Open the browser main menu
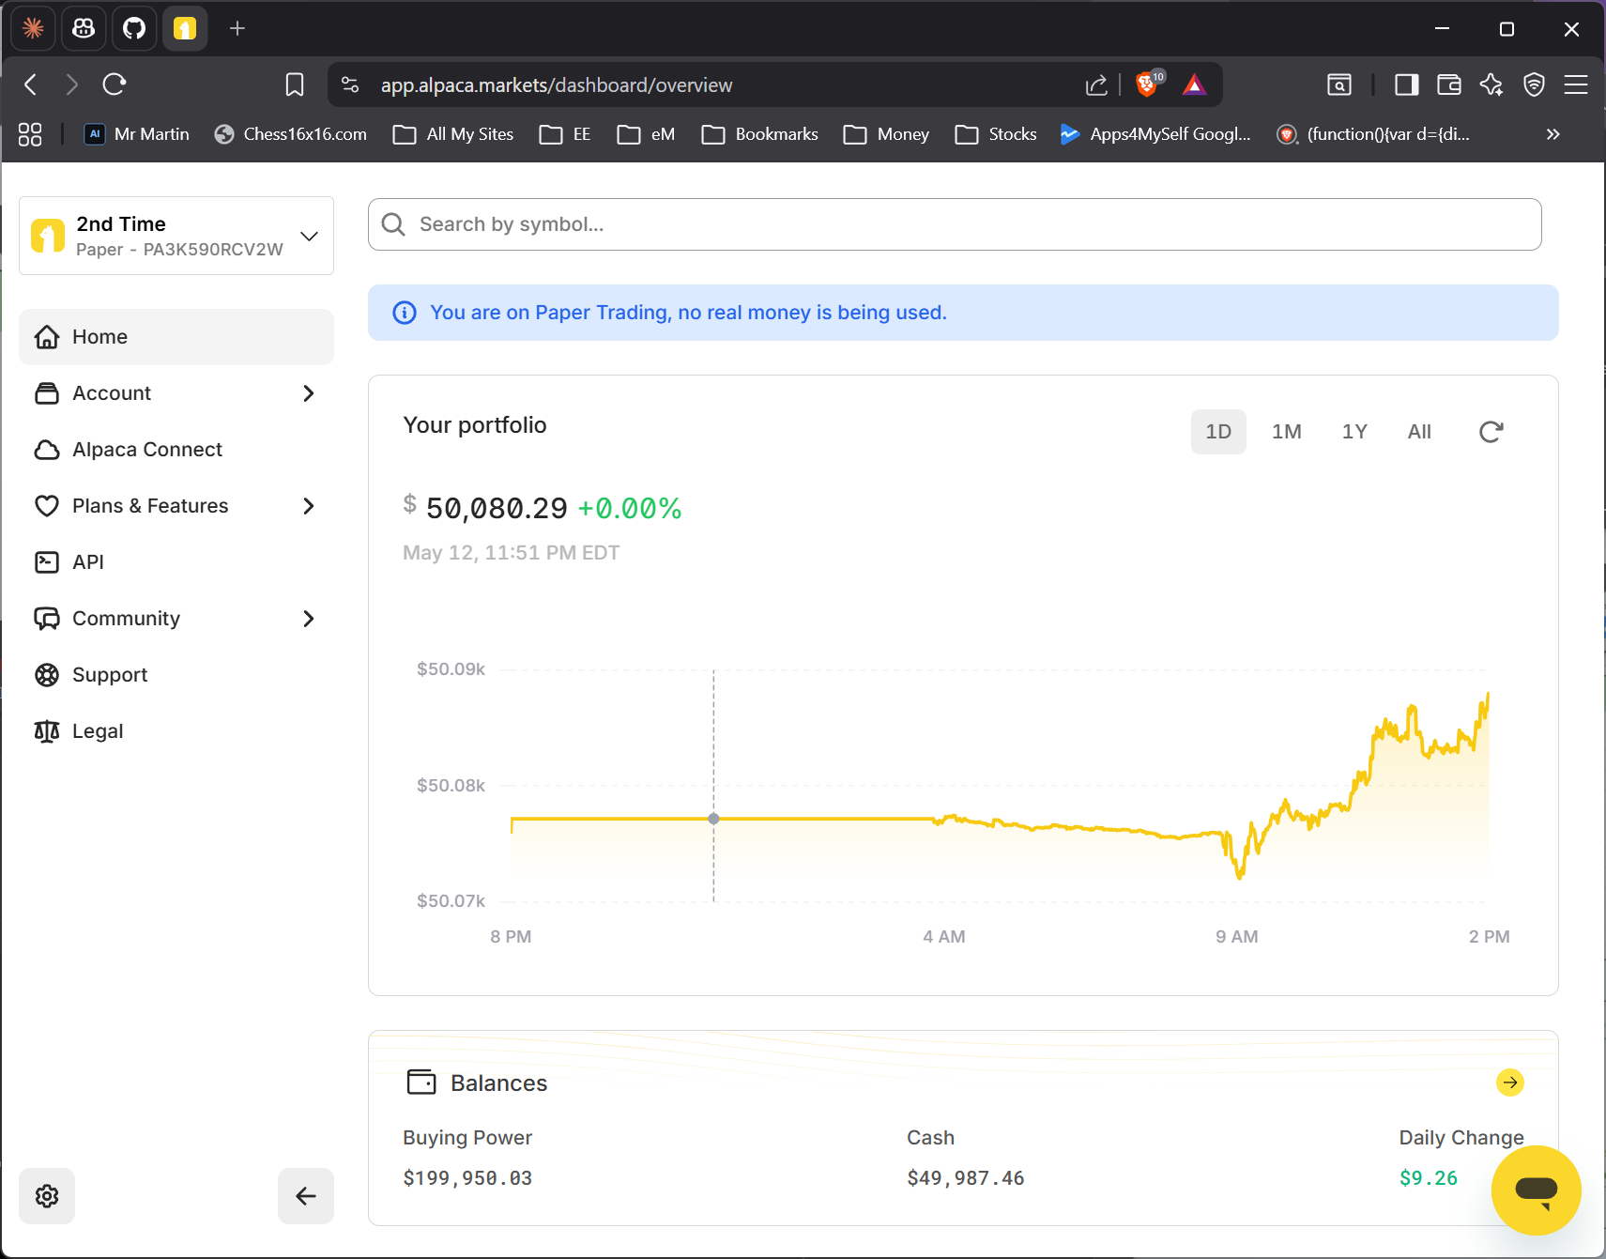The height and width of the screenshot is (1259, 1606). coord(1576,84)
